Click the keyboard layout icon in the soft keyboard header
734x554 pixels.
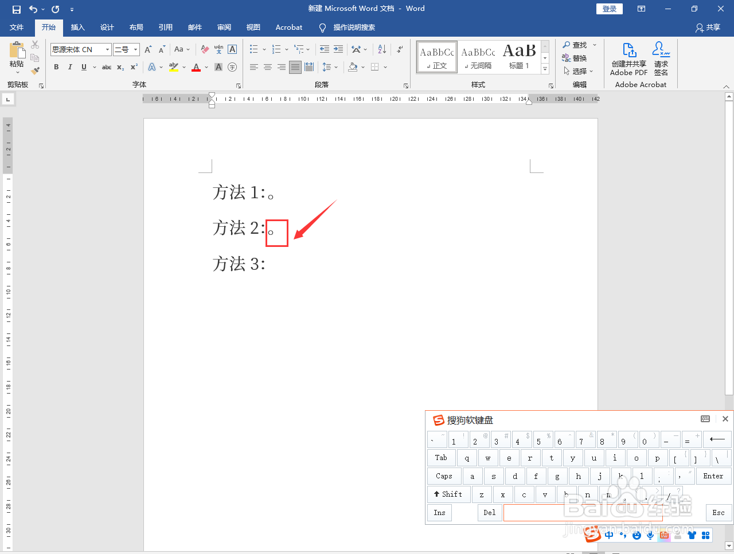(x=705, y=419)
